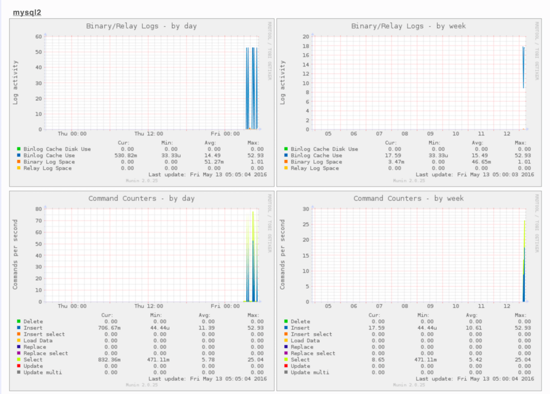Click the Insert average value 11.39
The image size is (550, 394).
pos(206,328)
